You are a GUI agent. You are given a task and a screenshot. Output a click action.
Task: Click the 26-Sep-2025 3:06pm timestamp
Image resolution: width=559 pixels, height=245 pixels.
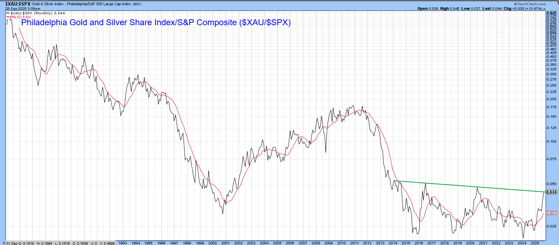click(23, 8)
